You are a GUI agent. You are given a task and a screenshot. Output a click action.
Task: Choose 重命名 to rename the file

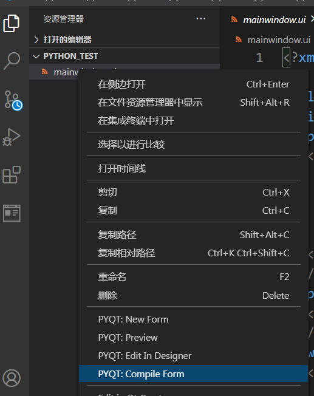tap(193, 277)
